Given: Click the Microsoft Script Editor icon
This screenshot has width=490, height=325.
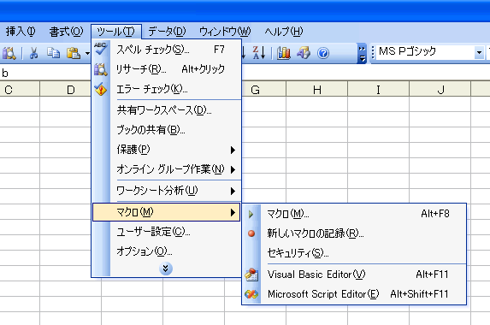Looking at the screenshot, I should pos(251,294).
